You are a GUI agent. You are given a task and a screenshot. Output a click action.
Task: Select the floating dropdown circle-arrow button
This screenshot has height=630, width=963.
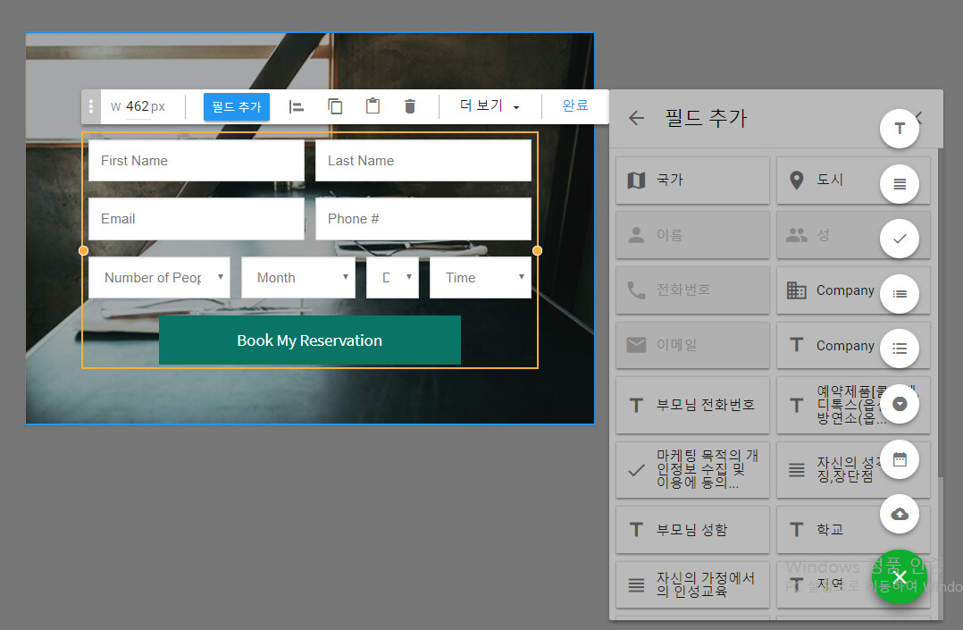899,404
